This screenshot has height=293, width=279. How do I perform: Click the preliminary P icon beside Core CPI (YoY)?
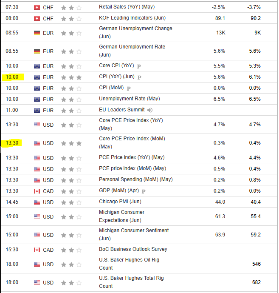pos(139,66)
